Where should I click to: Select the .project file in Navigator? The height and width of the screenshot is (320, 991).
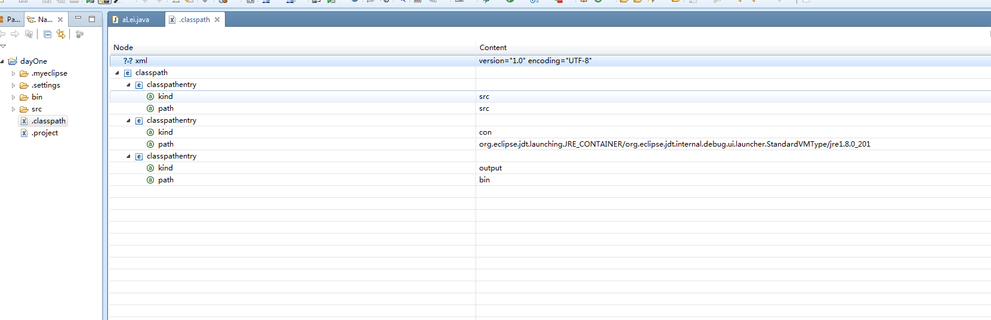[x=45, y=133]
